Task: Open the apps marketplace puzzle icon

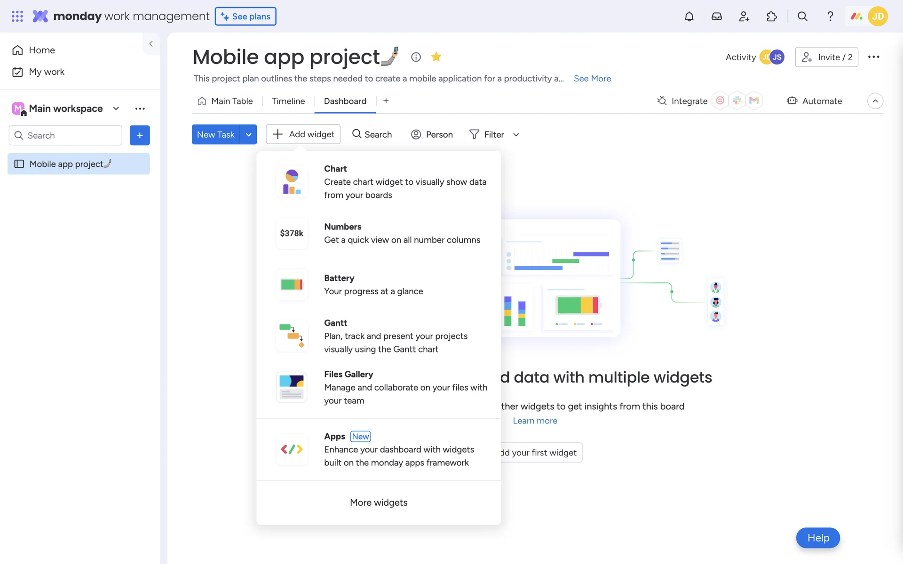Action: [771, 16]
